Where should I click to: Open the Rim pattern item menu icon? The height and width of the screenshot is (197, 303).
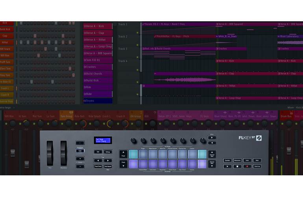point(85,87)
